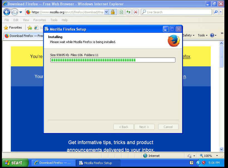Click the 100% zoom level button

206,156
